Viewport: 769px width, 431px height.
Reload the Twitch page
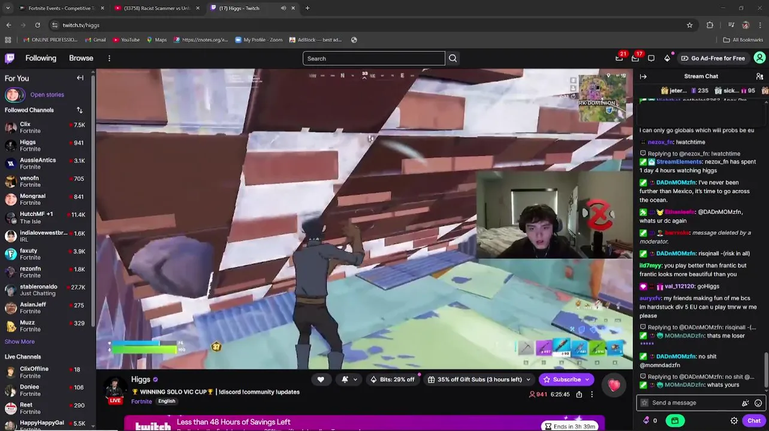click(x=37, y=25)
